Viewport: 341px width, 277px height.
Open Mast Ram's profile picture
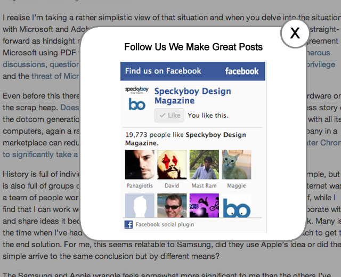(x=204, y=165)
